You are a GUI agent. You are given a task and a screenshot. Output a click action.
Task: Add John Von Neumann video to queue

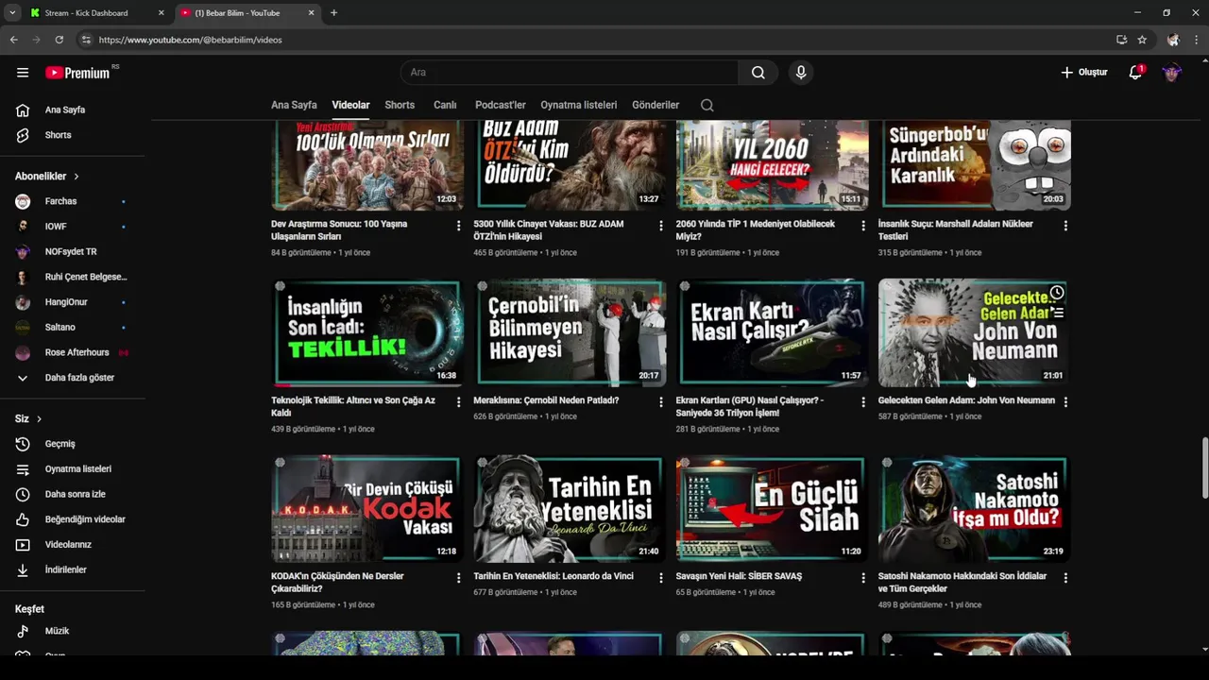1057,314
